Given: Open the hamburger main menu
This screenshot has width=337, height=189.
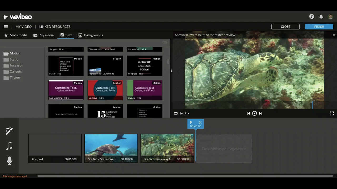Looking at the screenshot, I should coord(6,27).
